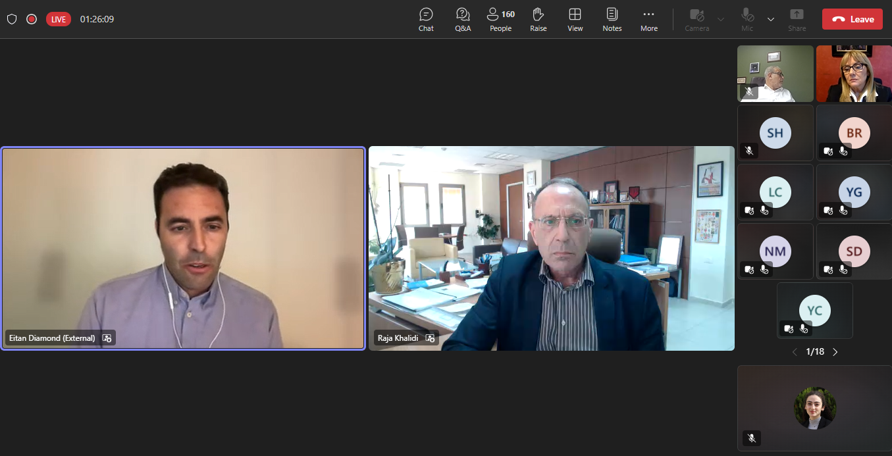Open the View layout options
Viewport: 892px width, 456px height.
pyautogui.click(x=575, y=19)
